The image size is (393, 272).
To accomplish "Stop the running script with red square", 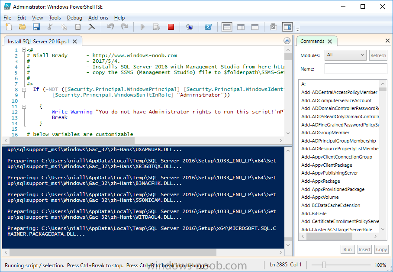I will (171, 27).
